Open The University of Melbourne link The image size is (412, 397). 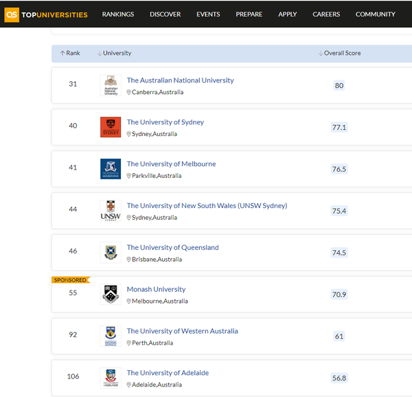(x=171, y=164)
